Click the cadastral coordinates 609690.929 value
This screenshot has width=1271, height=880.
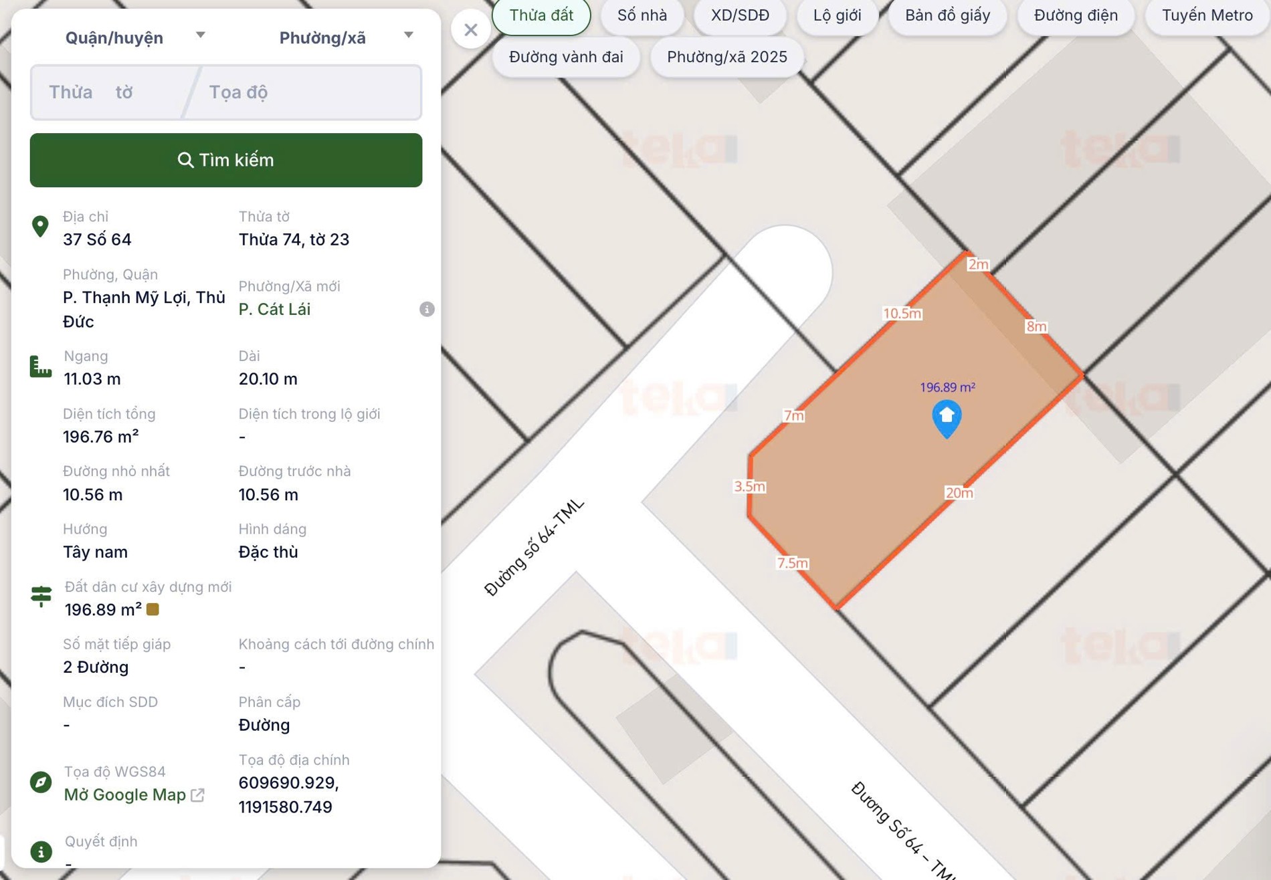288,783
